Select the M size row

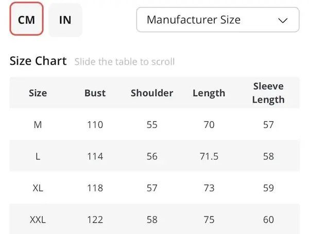tap(154, 124)
